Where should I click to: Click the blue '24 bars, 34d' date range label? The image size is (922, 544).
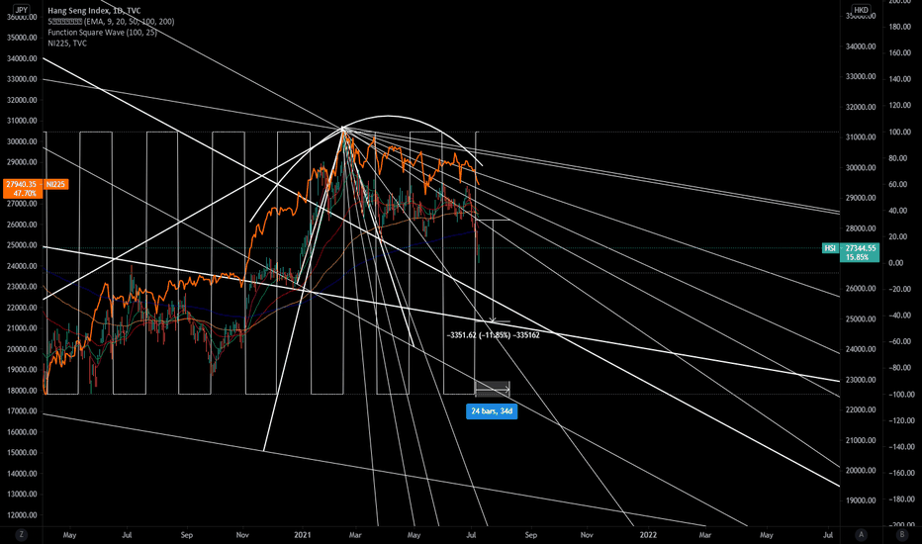pos(492,411)
